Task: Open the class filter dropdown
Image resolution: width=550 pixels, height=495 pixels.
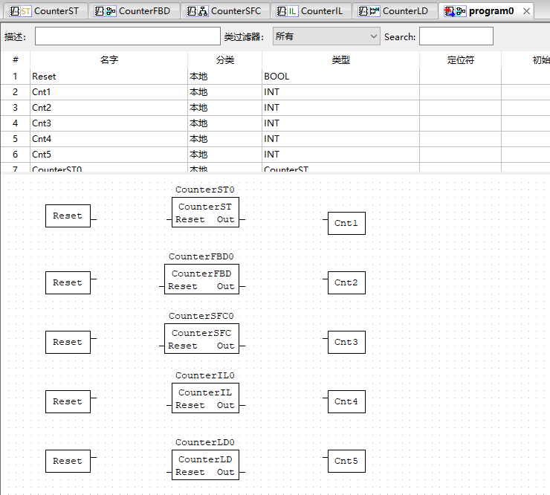Action: click(x=326, y=36)
